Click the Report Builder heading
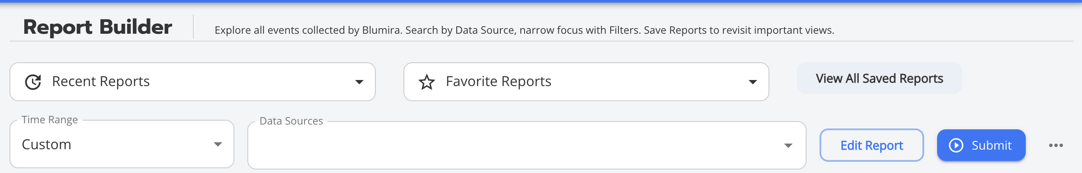This screenshot has height=173, width=1082. point(98,27)
